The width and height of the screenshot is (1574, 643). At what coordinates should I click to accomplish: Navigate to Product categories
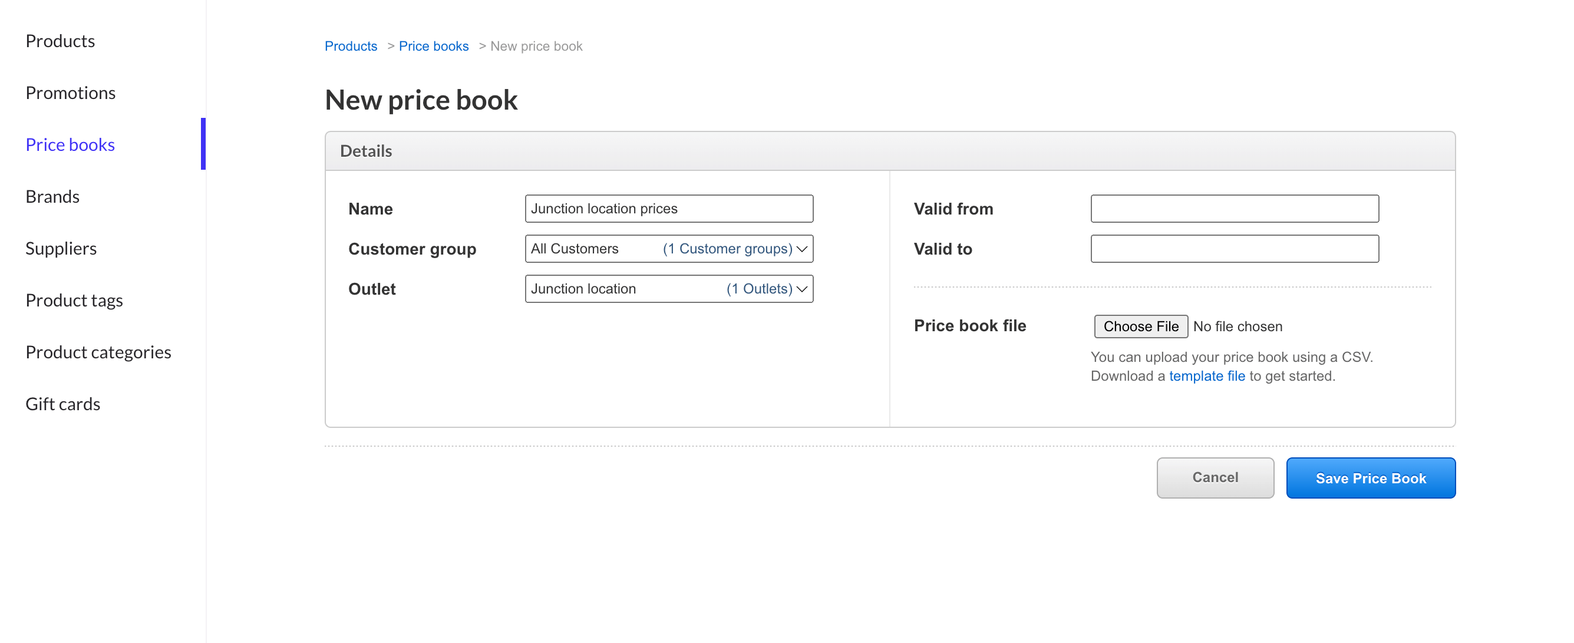[x=98, y=352]
